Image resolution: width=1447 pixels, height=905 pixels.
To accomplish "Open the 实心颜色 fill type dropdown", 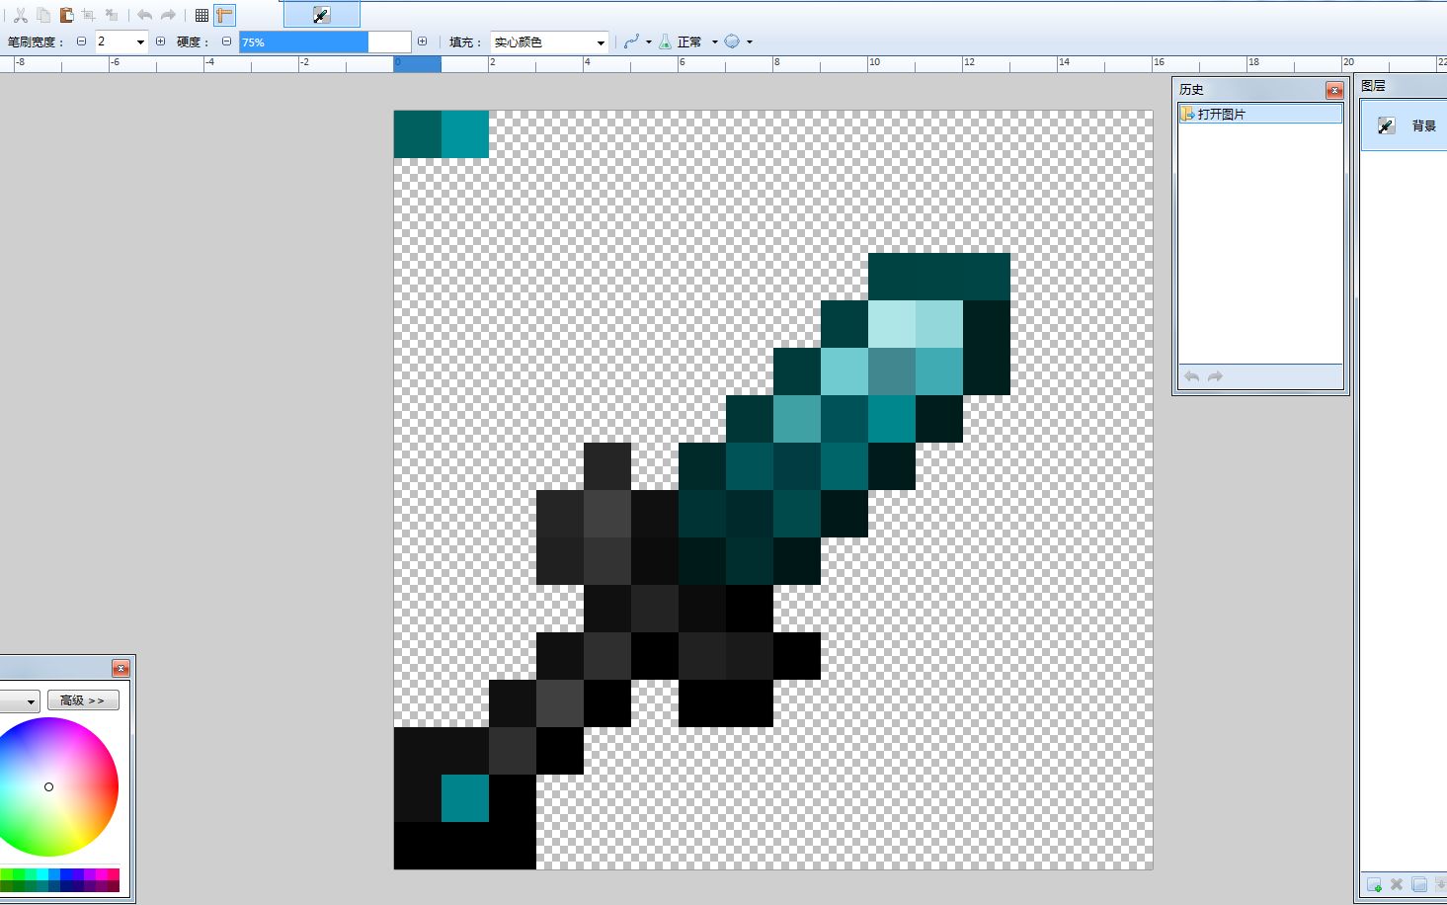I will pyautogui.click(x=549, y=42).
